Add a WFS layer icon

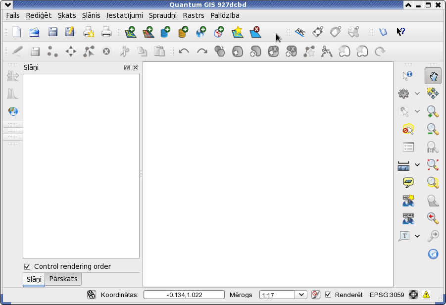point(219,32)
